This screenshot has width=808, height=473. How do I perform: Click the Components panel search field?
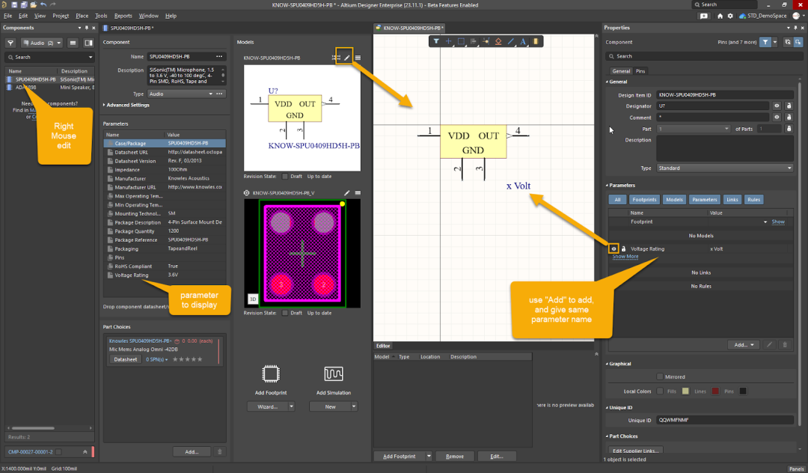coord(50,57)
